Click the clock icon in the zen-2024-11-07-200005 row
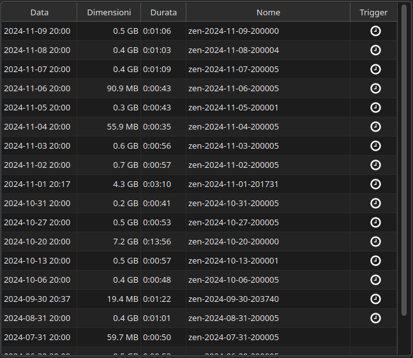The height and width of the screenshot is (358, 413). 375,69
